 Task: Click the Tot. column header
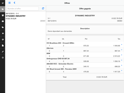click(119, 39)
